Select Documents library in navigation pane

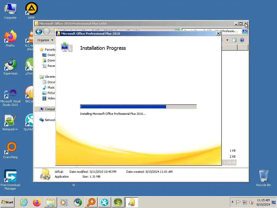click(49, 82)
